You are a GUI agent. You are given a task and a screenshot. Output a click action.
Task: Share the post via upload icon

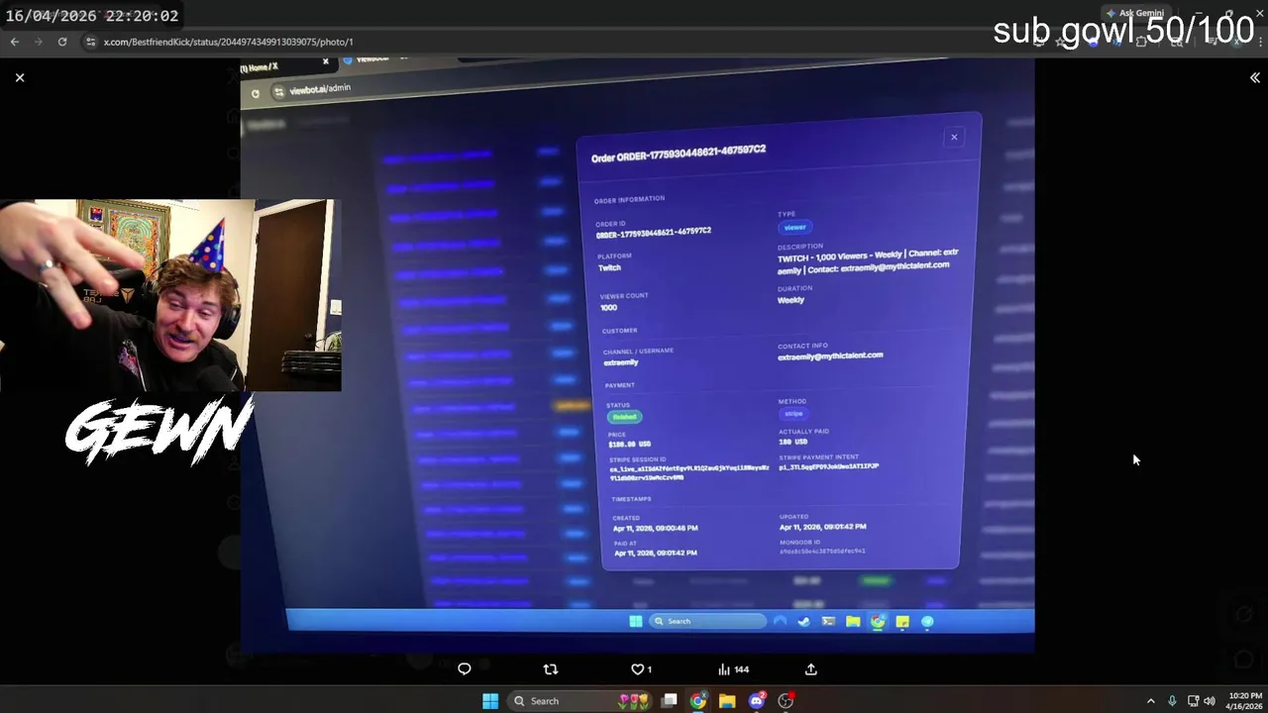(810, 669)
